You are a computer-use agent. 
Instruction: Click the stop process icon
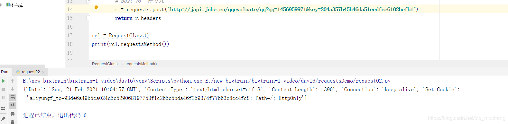pos(3,89)
